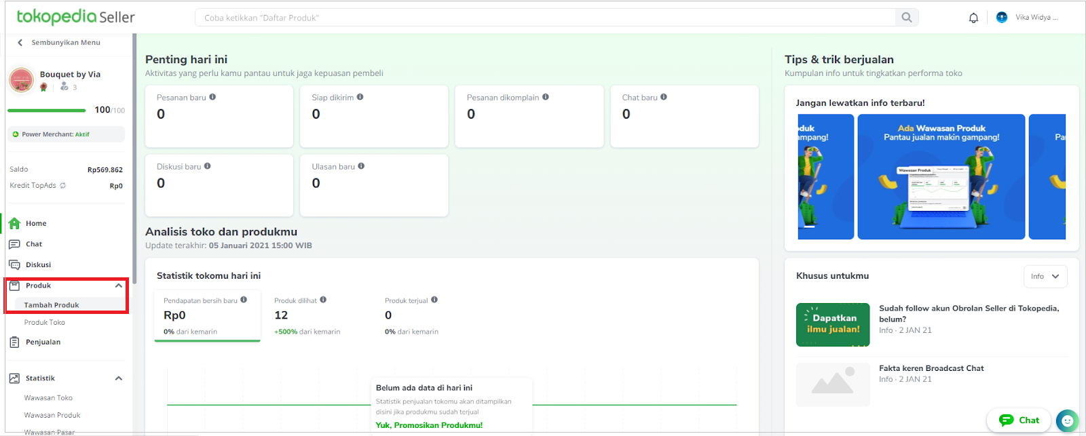Click the round smiley help icon
The width and height of the screenshot is (1086, 436).
[x=1067, y=421]
